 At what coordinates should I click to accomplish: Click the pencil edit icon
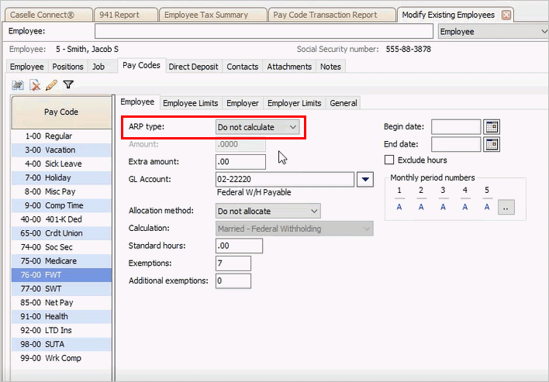click(x=52, y=85)
